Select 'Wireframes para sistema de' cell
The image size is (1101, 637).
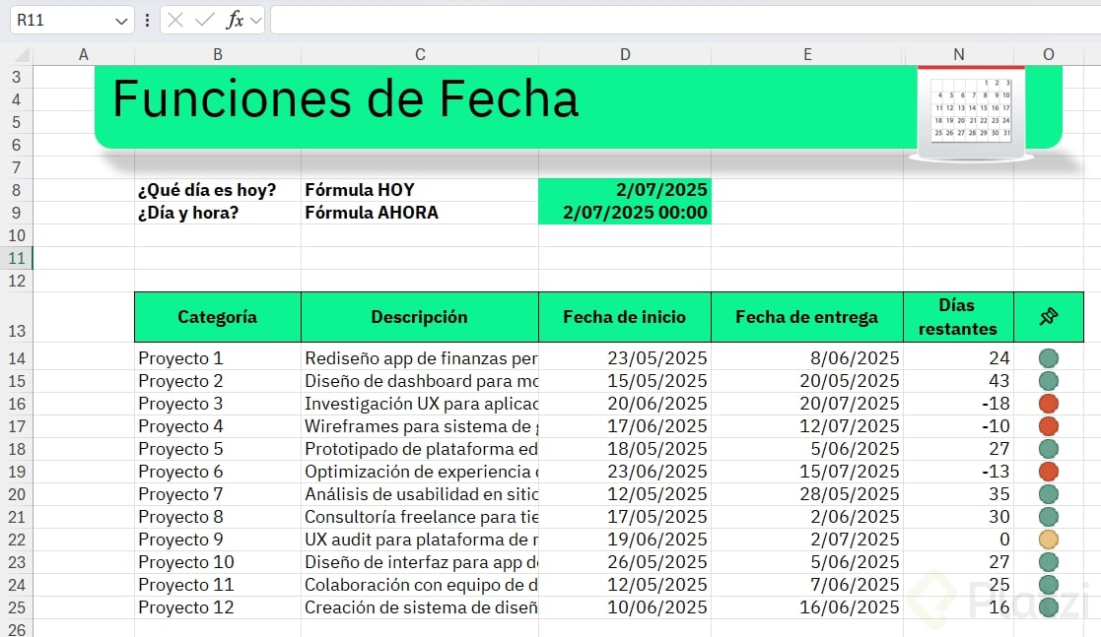(x=420, y=426)
